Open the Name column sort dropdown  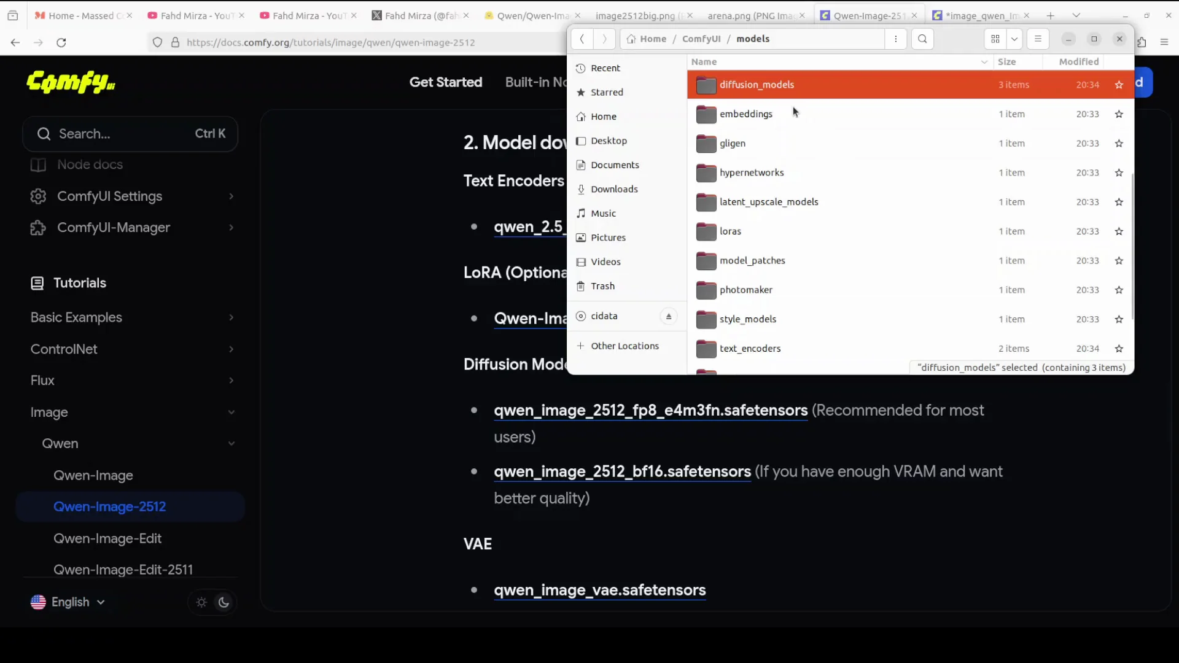[984, 62]
